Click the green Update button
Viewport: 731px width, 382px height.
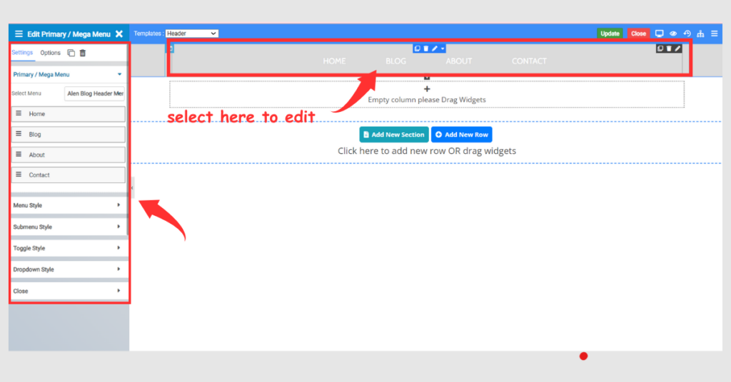pos(610,33)
